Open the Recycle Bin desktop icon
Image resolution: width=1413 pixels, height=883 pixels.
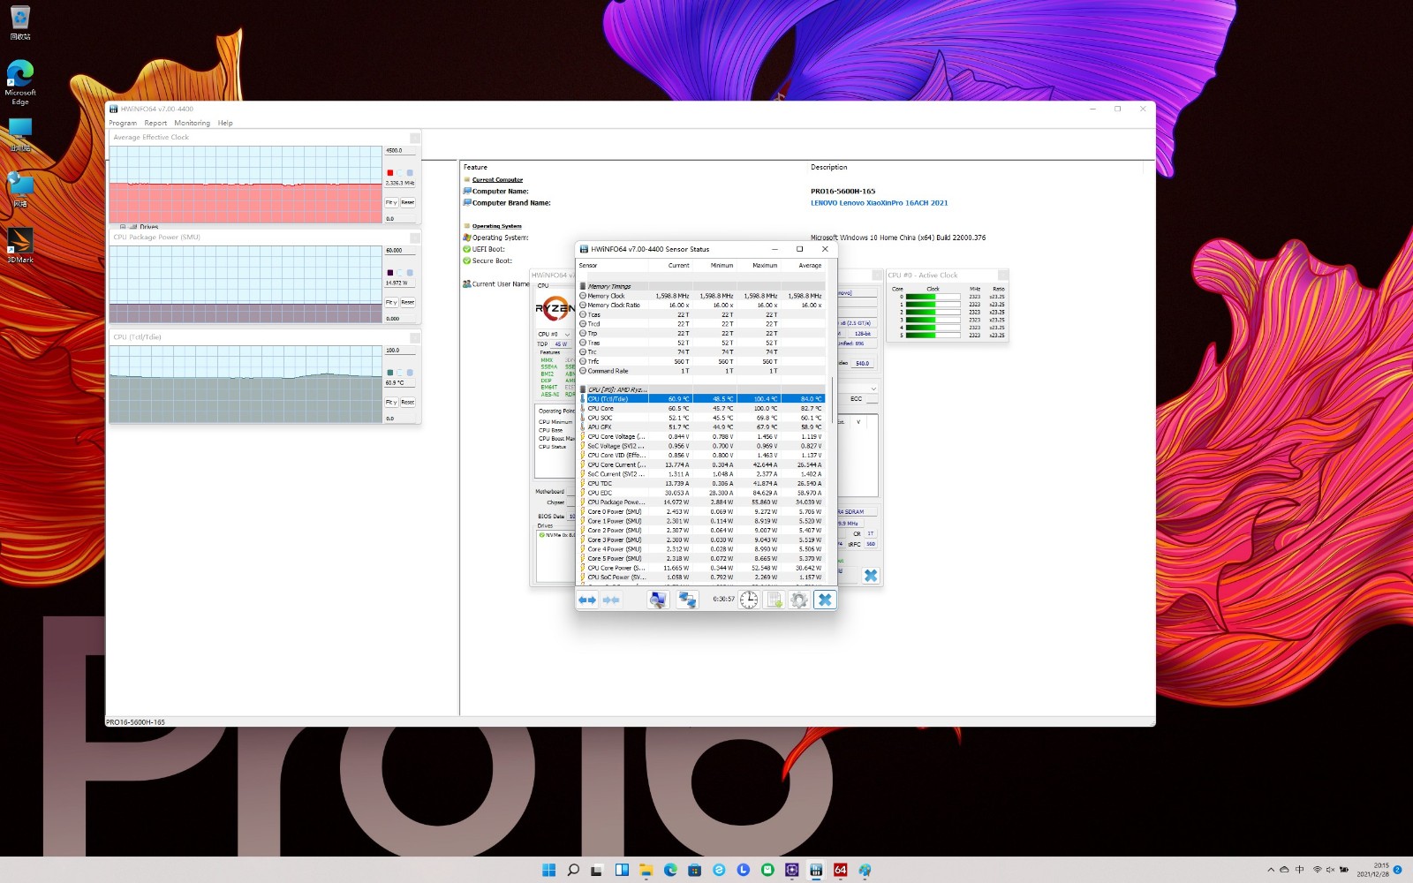20,22
